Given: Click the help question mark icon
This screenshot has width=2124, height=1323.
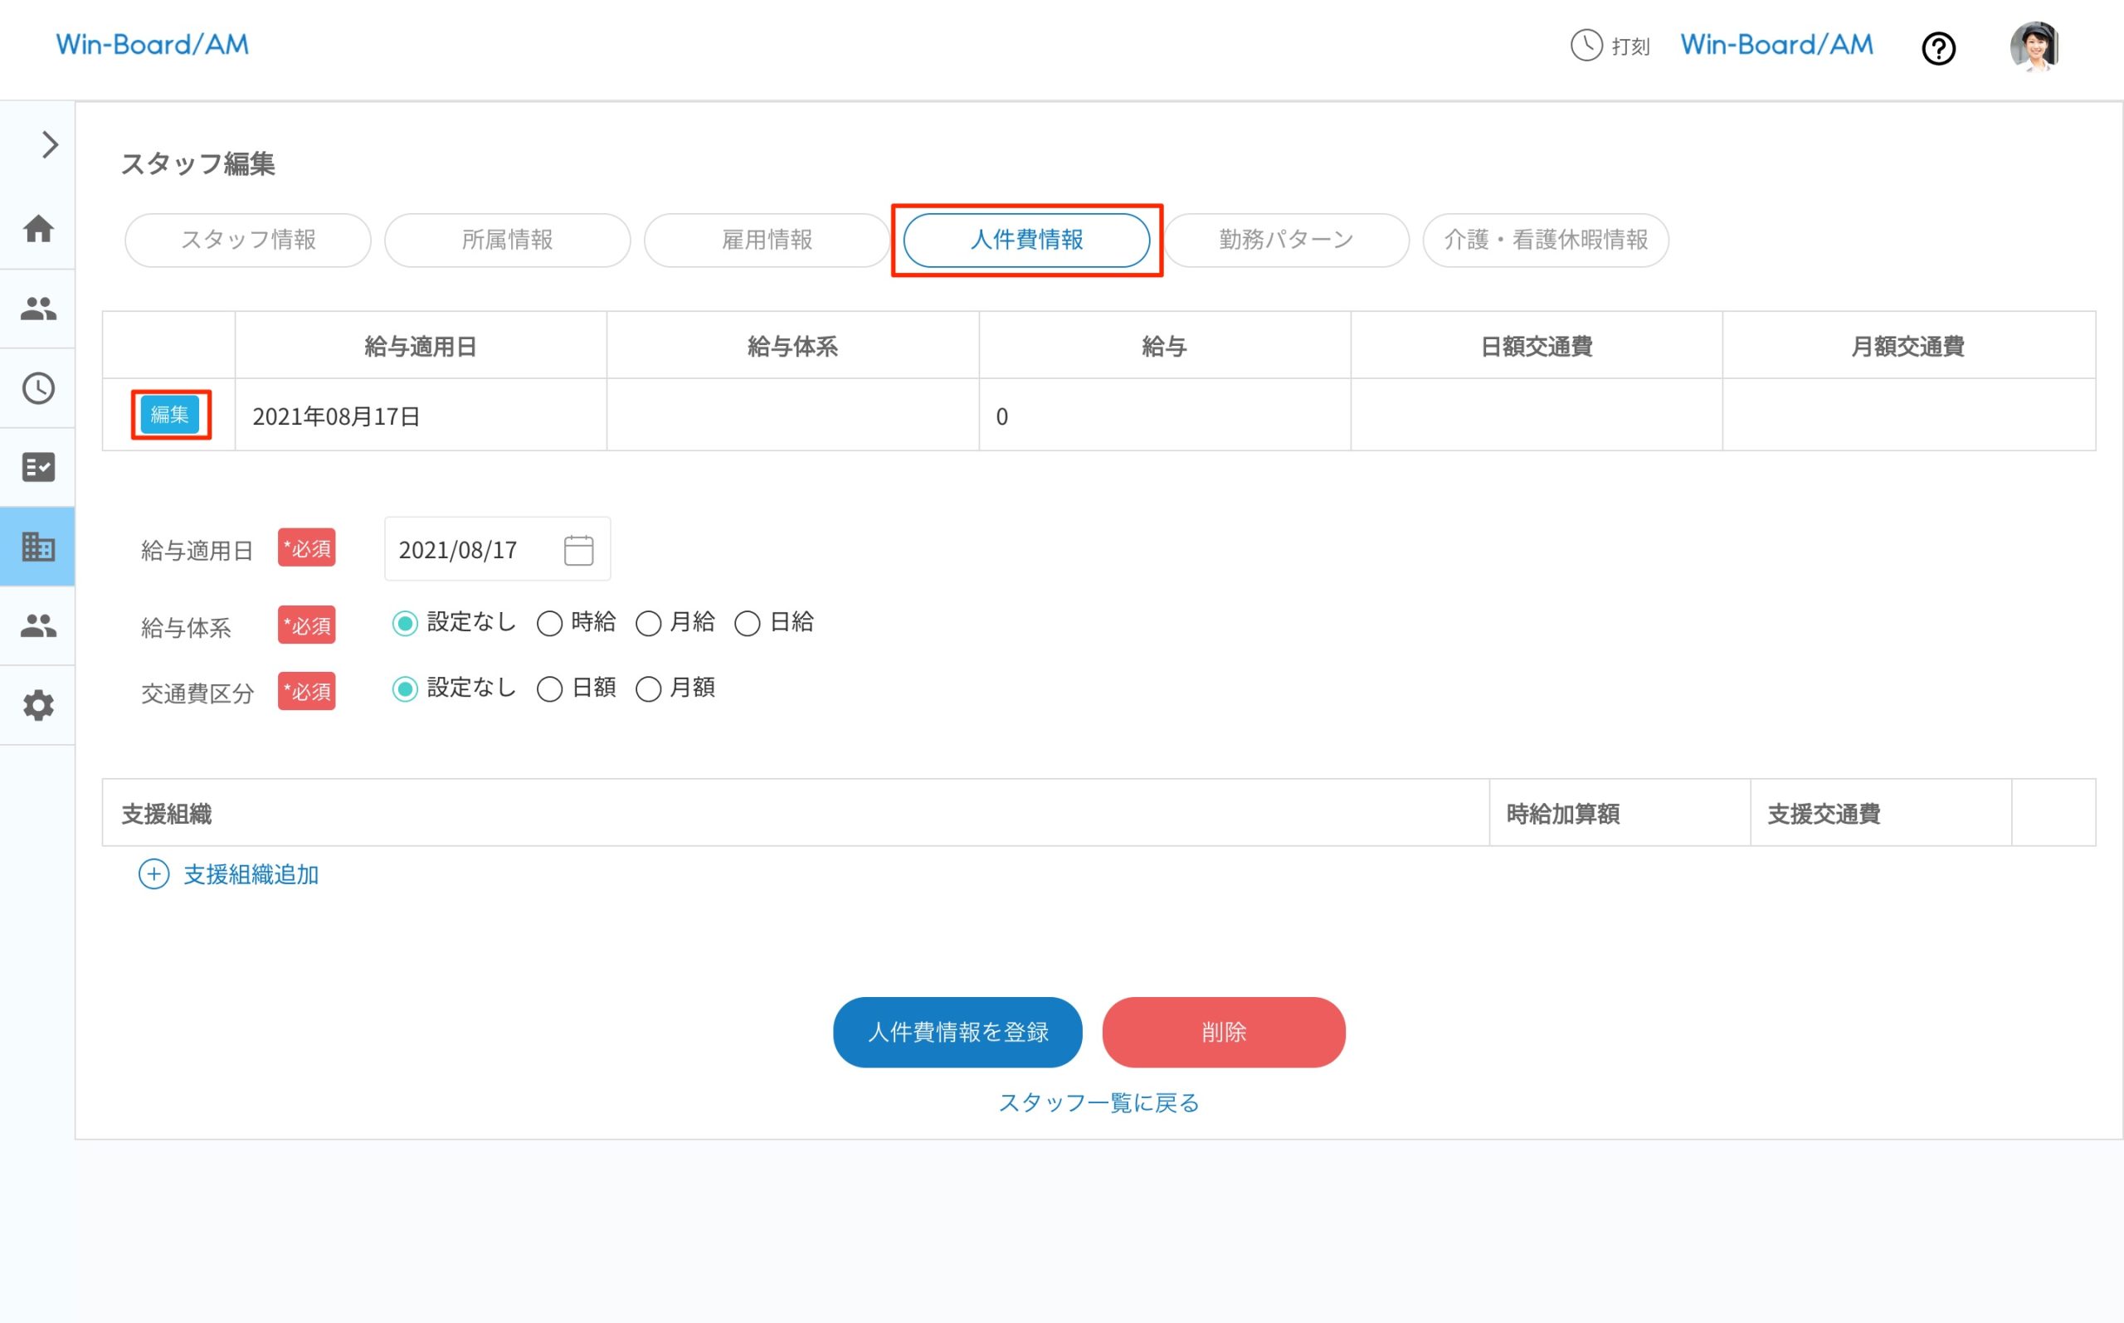Looking at the screenshot, I should (1937, 48).
